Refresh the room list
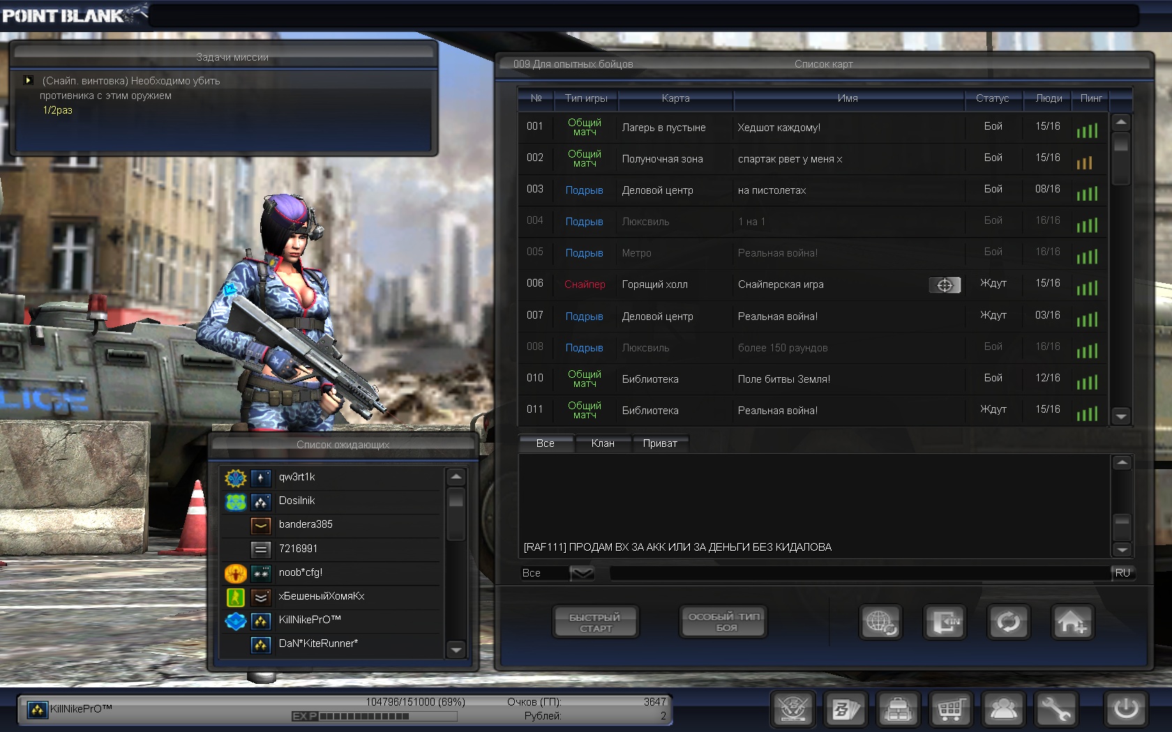Viewport: 1172px width, 732px height. tap(1008, 622)
